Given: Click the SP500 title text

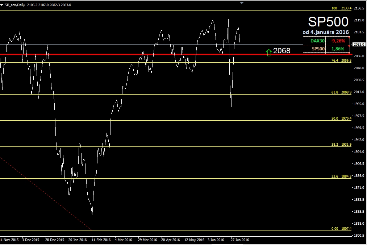Looking at the screenshot, I should 328,22.
